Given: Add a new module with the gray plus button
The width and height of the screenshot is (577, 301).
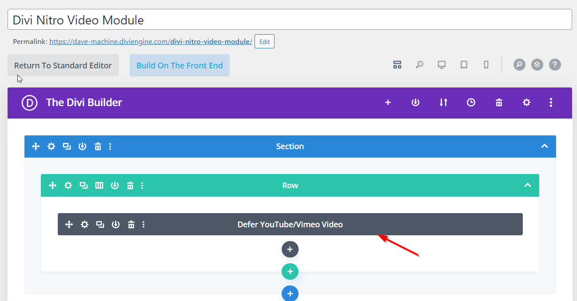Looking at the screenshot, I should (290, 249).
